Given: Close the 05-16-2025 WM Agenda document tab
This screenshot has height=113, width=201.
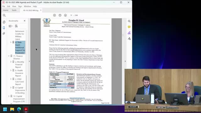Looking at the screenshot, I should coord(41,10).
